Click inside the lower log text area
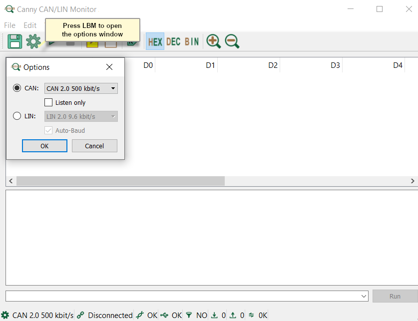Viewport: 418px width, 321px height. click(212, 238)
